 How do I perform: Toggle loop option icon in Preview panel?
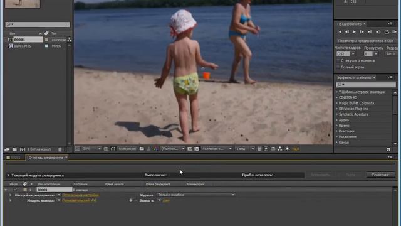pos(387,32)
